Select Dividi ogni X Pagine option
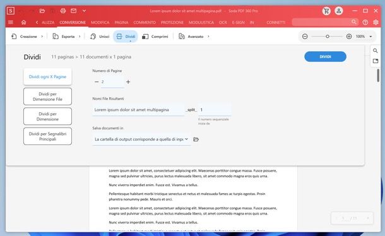The image size is (385, 236). click(x=47, y=76)
